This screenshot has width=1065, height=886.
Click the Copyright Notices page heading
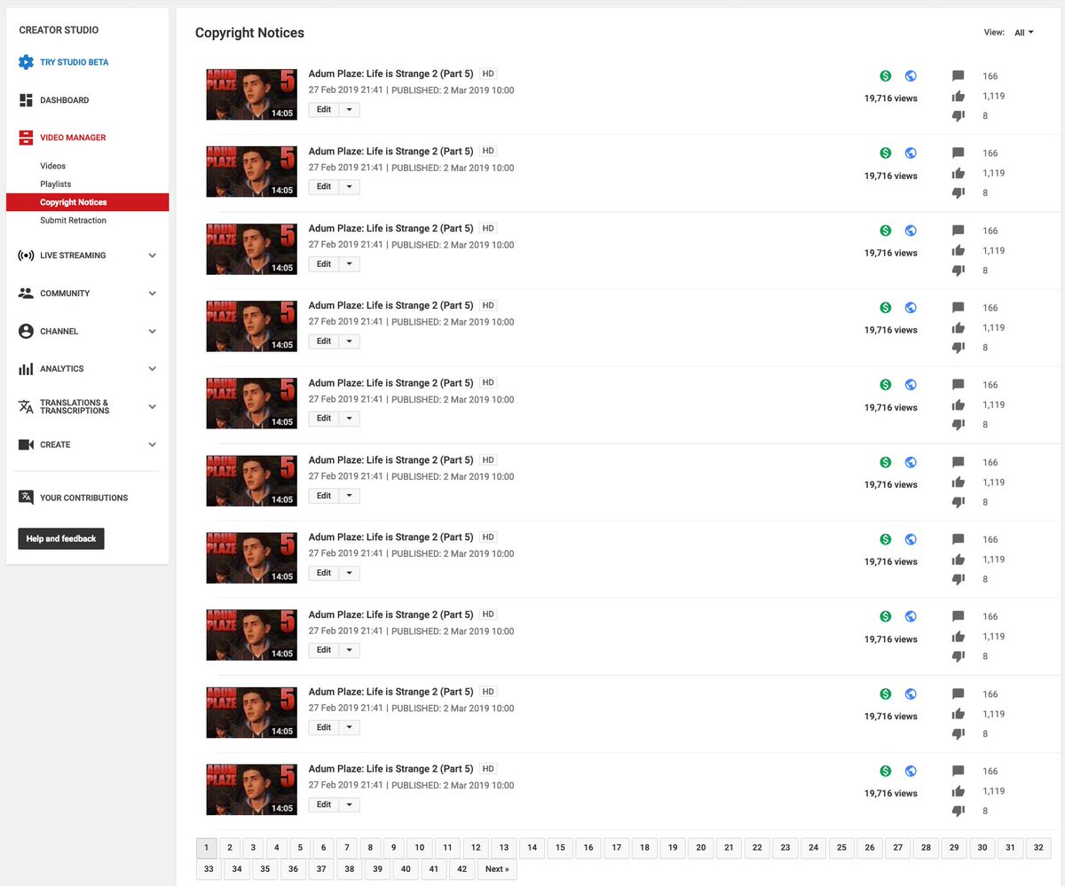249,33
